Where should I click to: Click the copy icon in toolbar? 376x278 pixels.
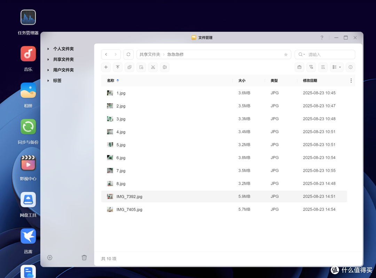point(130,67)
